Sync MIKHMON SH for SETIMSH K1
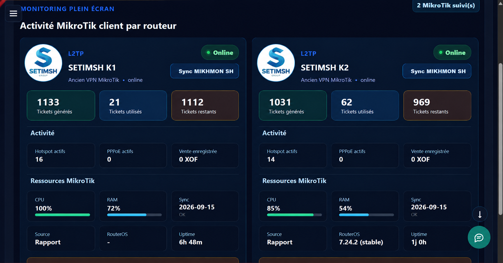The image size is (503, 263). [x=205, y=71]
